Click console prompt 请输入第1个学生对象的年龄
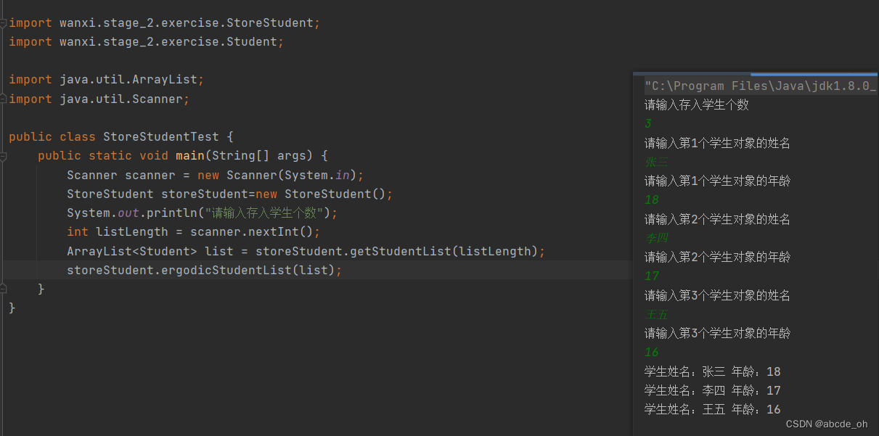This screenshot has height=436, width=879. coord(717,181)
